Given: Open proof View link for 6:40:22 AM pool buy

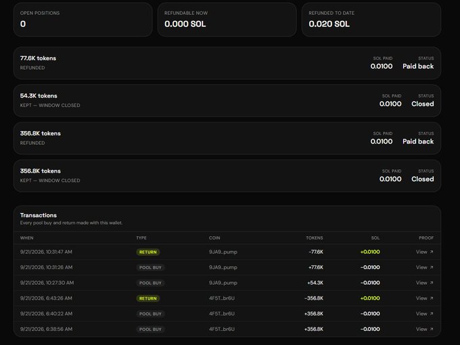Looking at the screenshot, I should (x=425, y=314).
